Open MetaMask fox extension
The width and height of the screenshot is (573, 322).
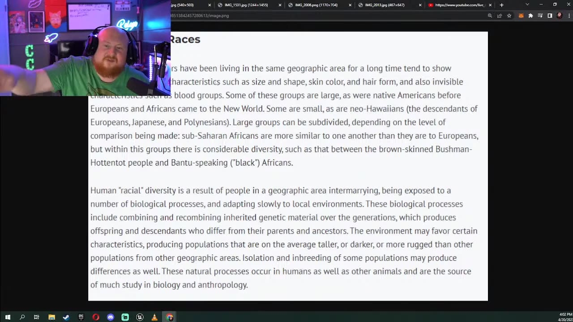[521, 16]
